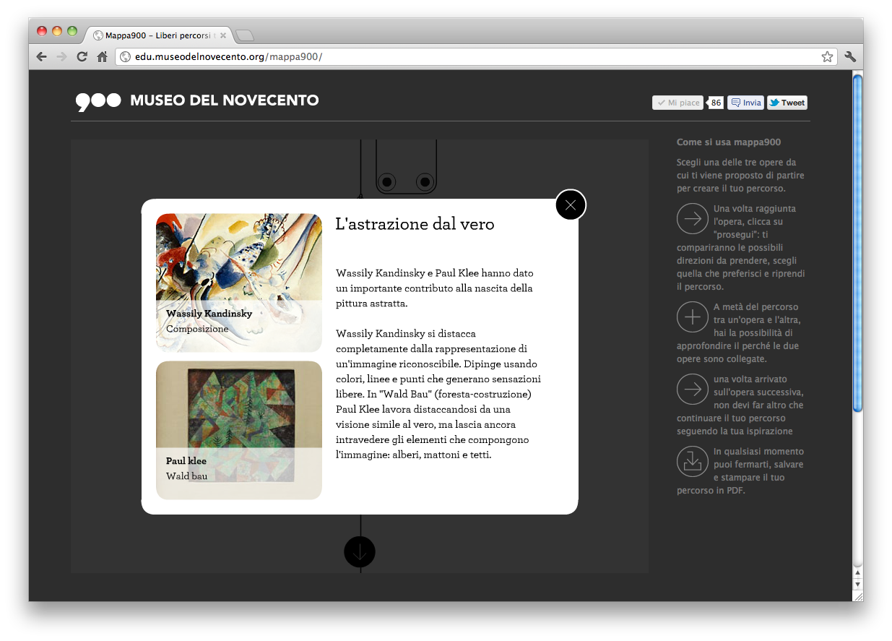This screenshot has height=641, width=892.
Task: Click the right-arrow icon beside 'una volta arrivato'
Action: pos(692,390)
